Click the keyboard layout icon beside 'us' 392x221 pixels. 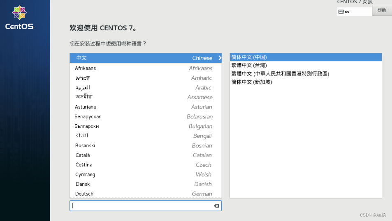click(341, 12)
